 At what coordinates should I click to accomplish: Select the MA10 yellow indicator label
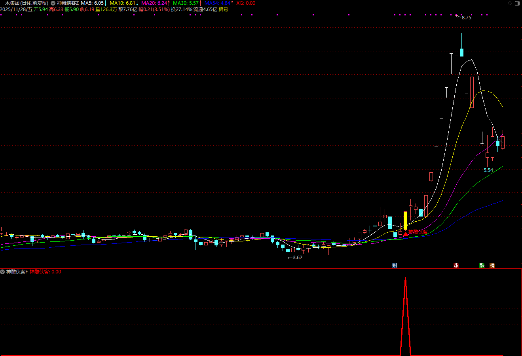coord(123,3)
